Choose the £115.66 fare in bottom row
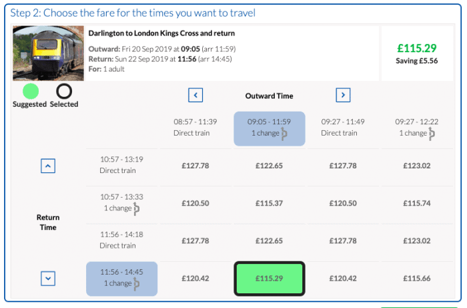Image resolution: width=467 pixels, height=308 pixels. pyautogui.click(x=417, y=278)
